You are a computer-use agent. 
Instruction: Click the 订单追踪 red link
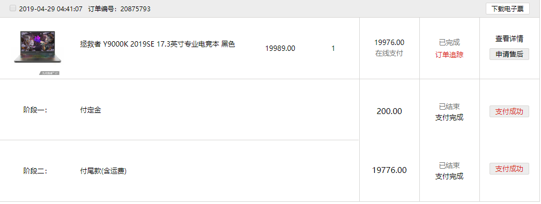449,55
